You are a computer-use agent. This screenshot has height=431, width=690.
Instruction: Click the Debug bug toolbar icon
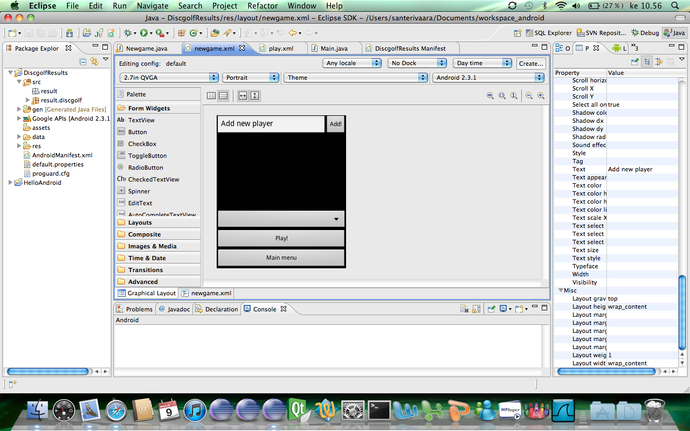128,33
